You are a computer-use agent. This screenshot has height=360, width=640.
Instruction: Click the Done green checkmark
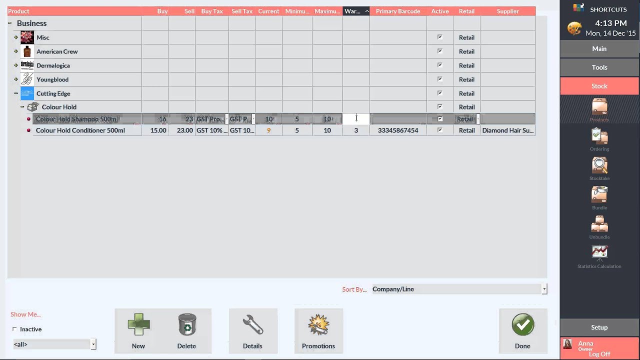coord(522,325)
